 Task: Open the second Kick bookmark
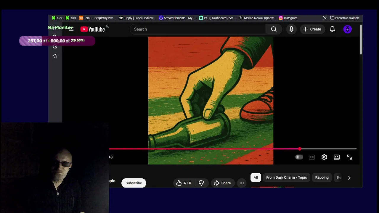[71, 18]
